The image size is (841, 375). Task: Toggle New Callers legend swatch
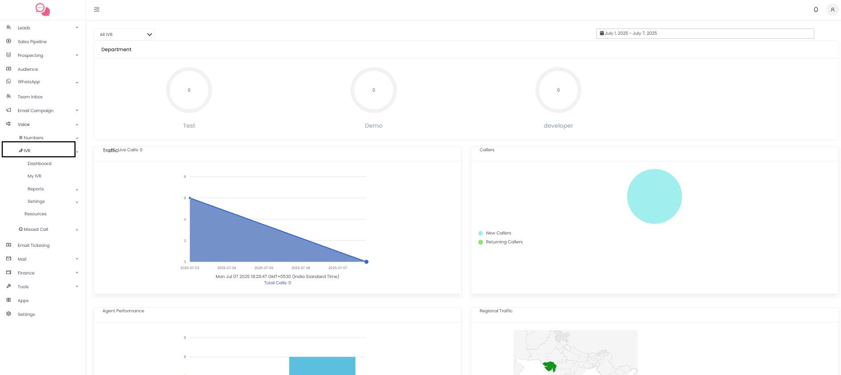click(x=481, y=233)
